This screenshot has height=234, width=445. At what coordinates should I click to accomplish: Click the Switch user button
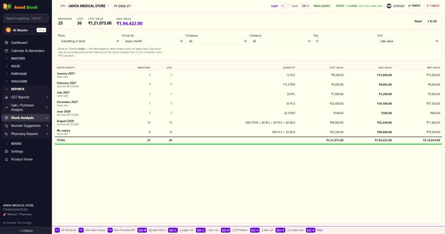coord(414,6)
